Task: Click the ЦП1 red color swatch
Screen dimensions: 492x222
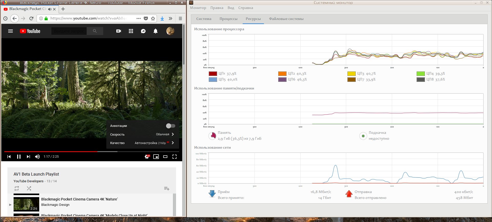Action: tap(213, 74)
